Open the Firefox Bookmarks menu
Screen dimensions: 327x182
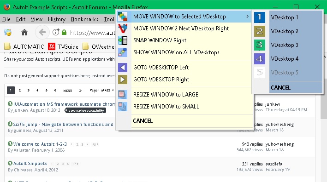coord(84,19)
